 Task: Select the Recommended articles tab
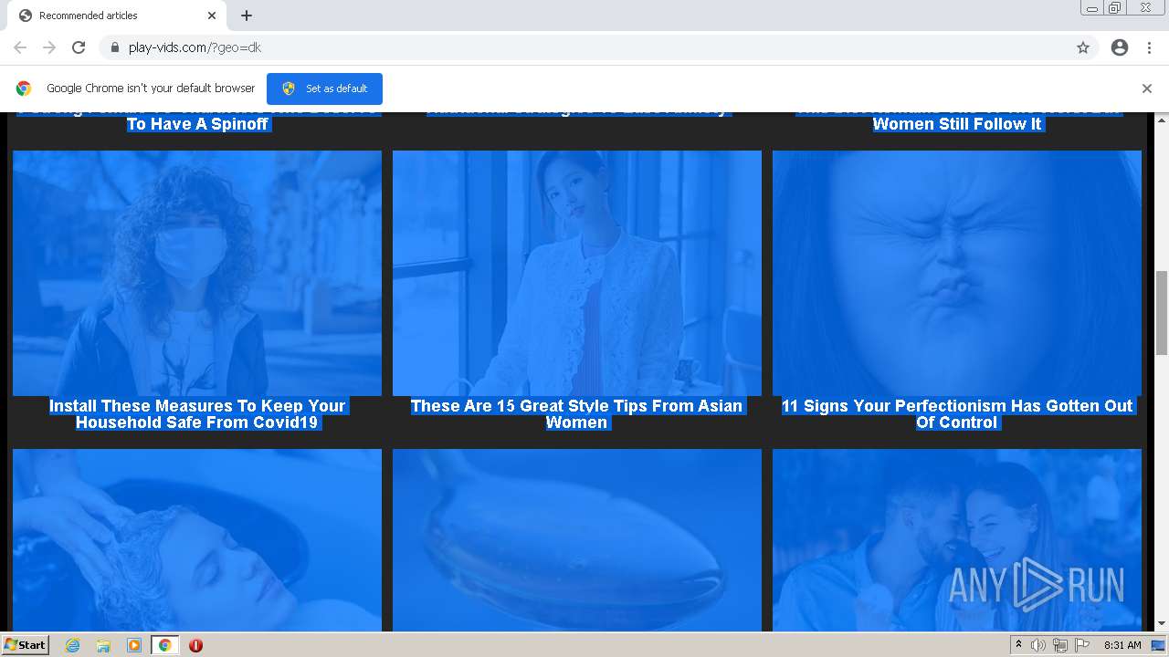coord(117,16)
